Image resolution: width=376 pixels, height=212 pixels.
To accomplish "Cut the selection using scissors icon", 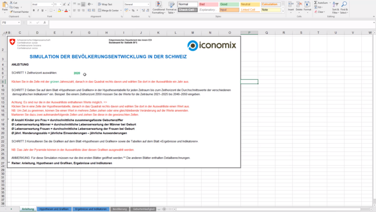I will 13,2.
